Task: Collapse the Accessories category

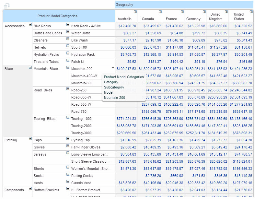Action: click(x=30, y=25)
